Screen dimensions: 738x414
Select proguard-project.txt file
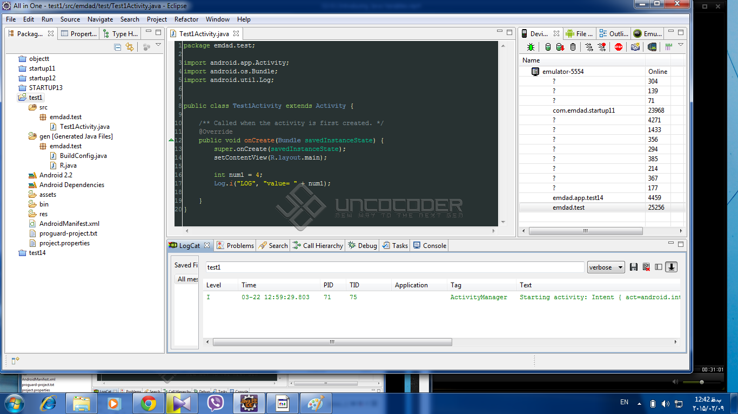tap(63, 233)
